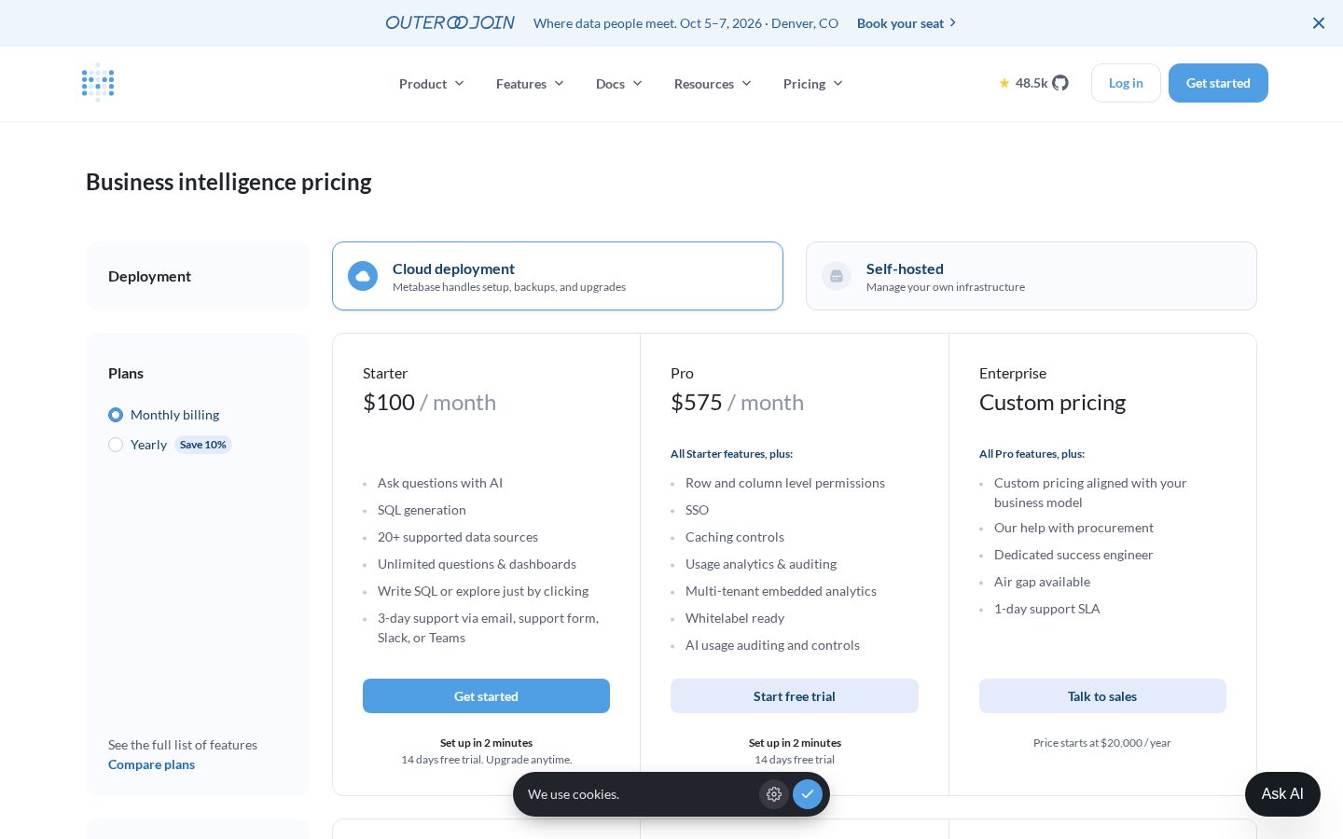1343x839 pixels.
Task: Click 'Unlimited questions & dashboards' item
Action: 477,564
